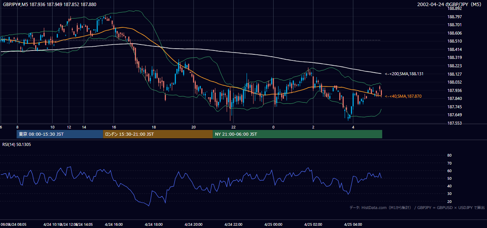Click hour 14 on the chart time axis

pos(84,127)
